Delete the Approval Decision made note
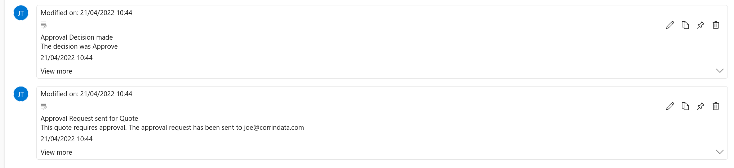 point(716,25)
